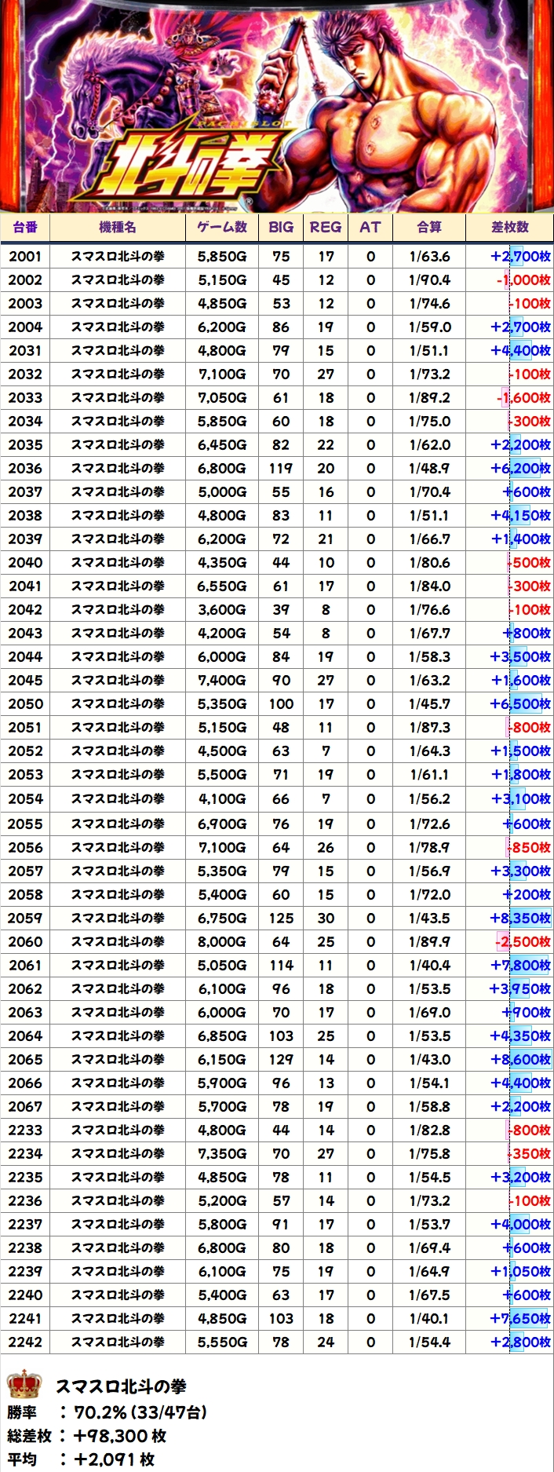Select machine number 2001 cell

pyautogui.click(x=25, y=256)
